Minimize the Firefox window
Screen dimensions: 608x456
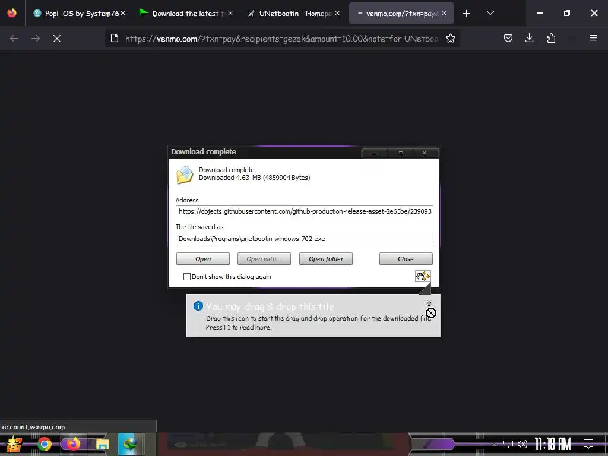tap(539, 13)
